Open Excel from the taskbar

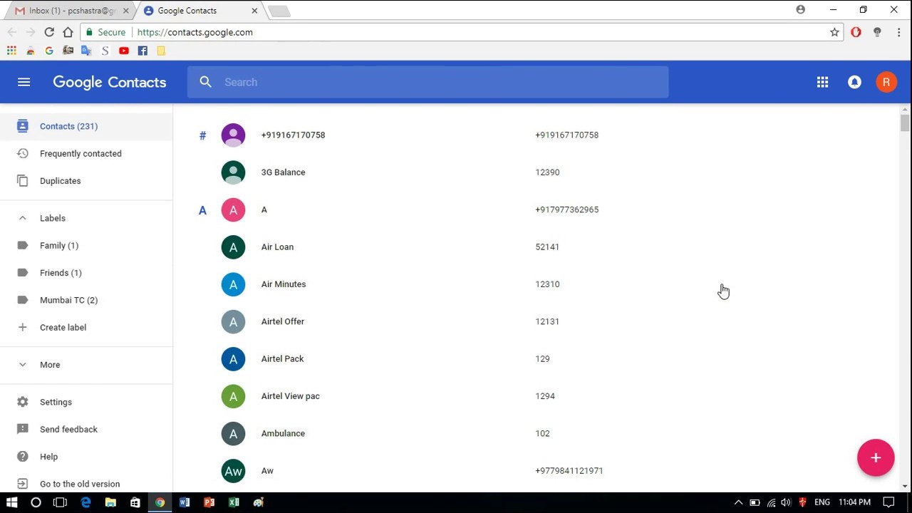point(234,502)
